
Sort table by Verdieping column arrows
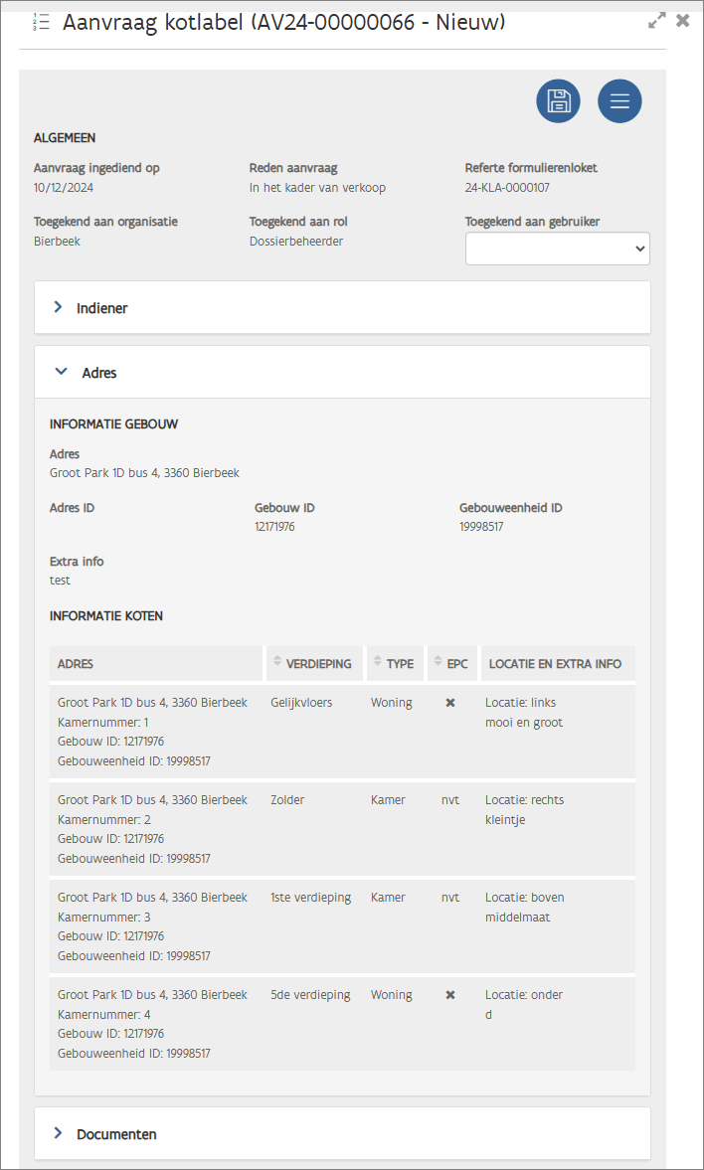(x=277, y=663)
